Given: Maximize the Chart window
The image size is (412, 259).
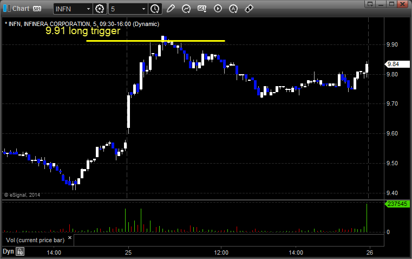Looking at the screenshot, I should click(391, 4).
